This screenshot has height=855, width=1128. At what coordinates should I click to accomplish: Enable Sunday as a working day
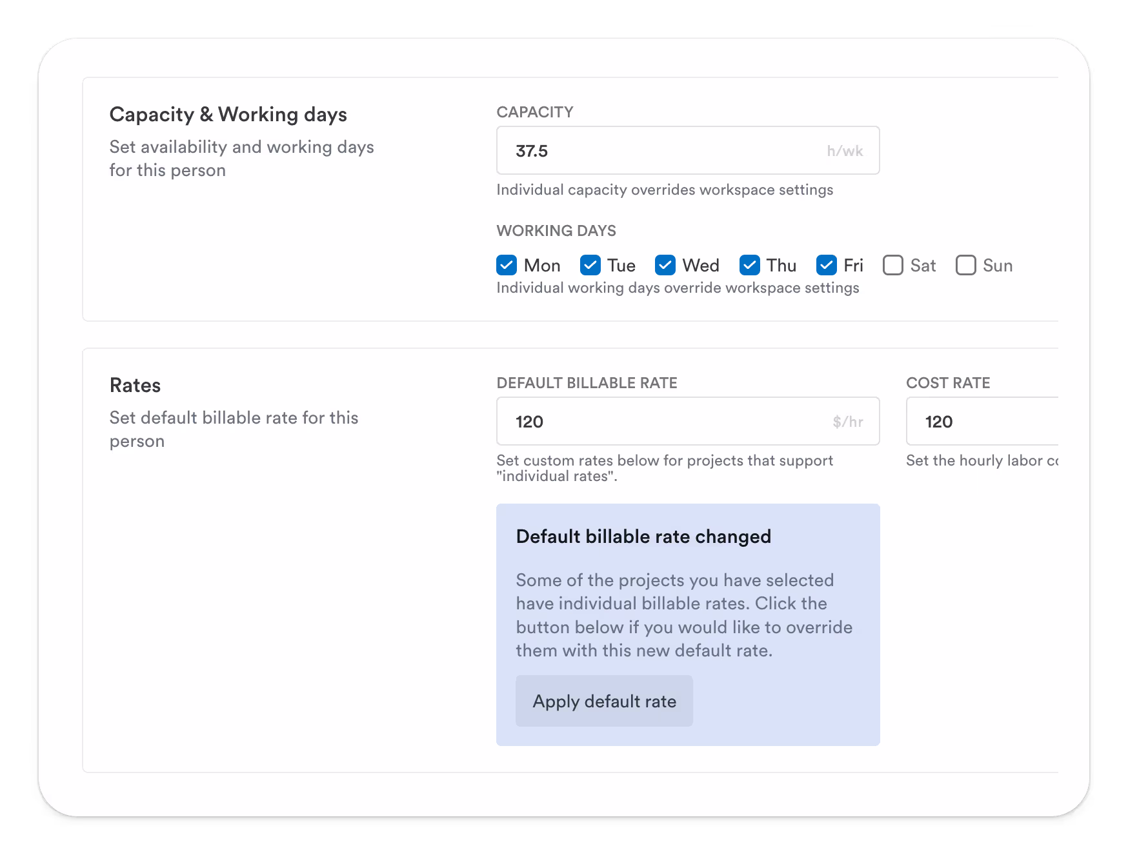point(965,265)
